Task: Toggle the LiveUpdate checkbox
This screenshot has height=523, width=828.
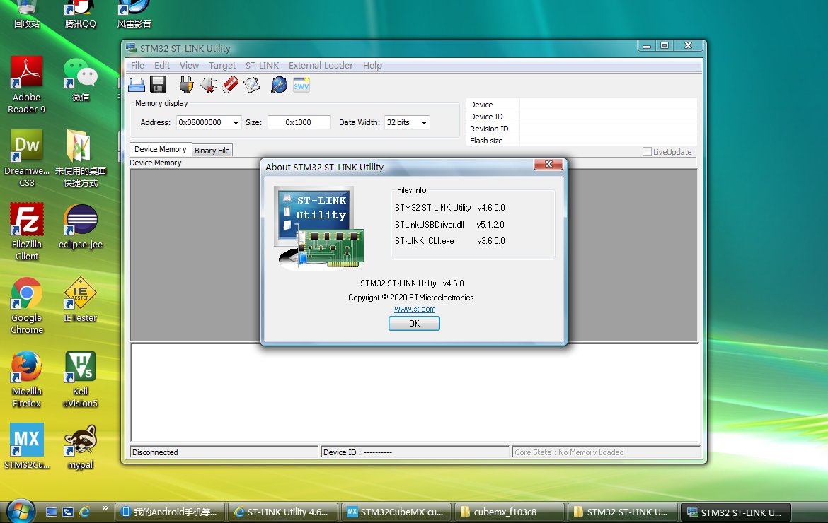Action: [647, 152]
